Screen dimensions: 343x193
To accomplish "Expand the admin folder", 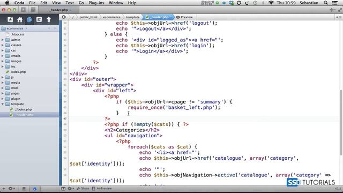I will [3, 40].
